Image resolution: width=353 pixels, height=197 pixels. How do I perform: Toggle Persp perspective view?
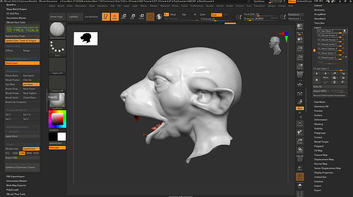(300, 75)
